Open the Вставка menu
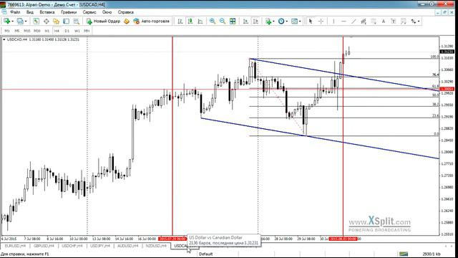 [47, 12]
